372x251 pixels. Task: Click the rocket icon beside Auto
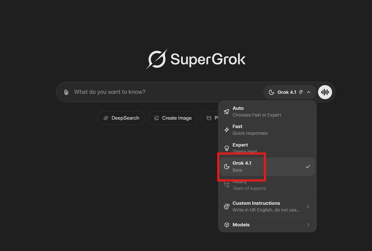click(x=227, y=112)
